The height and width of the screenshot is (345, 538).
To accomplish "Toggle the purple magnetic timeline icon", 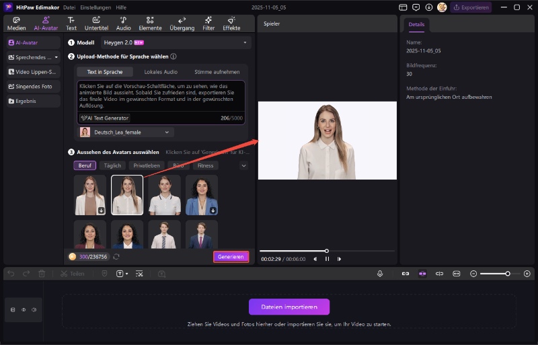I will pyautogui.click(x=422, y=274).
